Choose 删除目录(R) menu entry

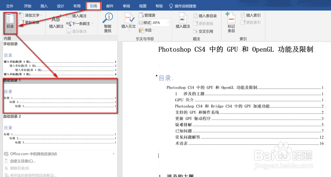click(60, 168)
